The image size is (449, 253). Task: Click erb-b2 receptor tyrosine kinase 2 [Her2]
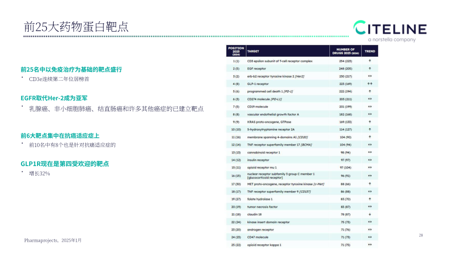coord(276,77)
